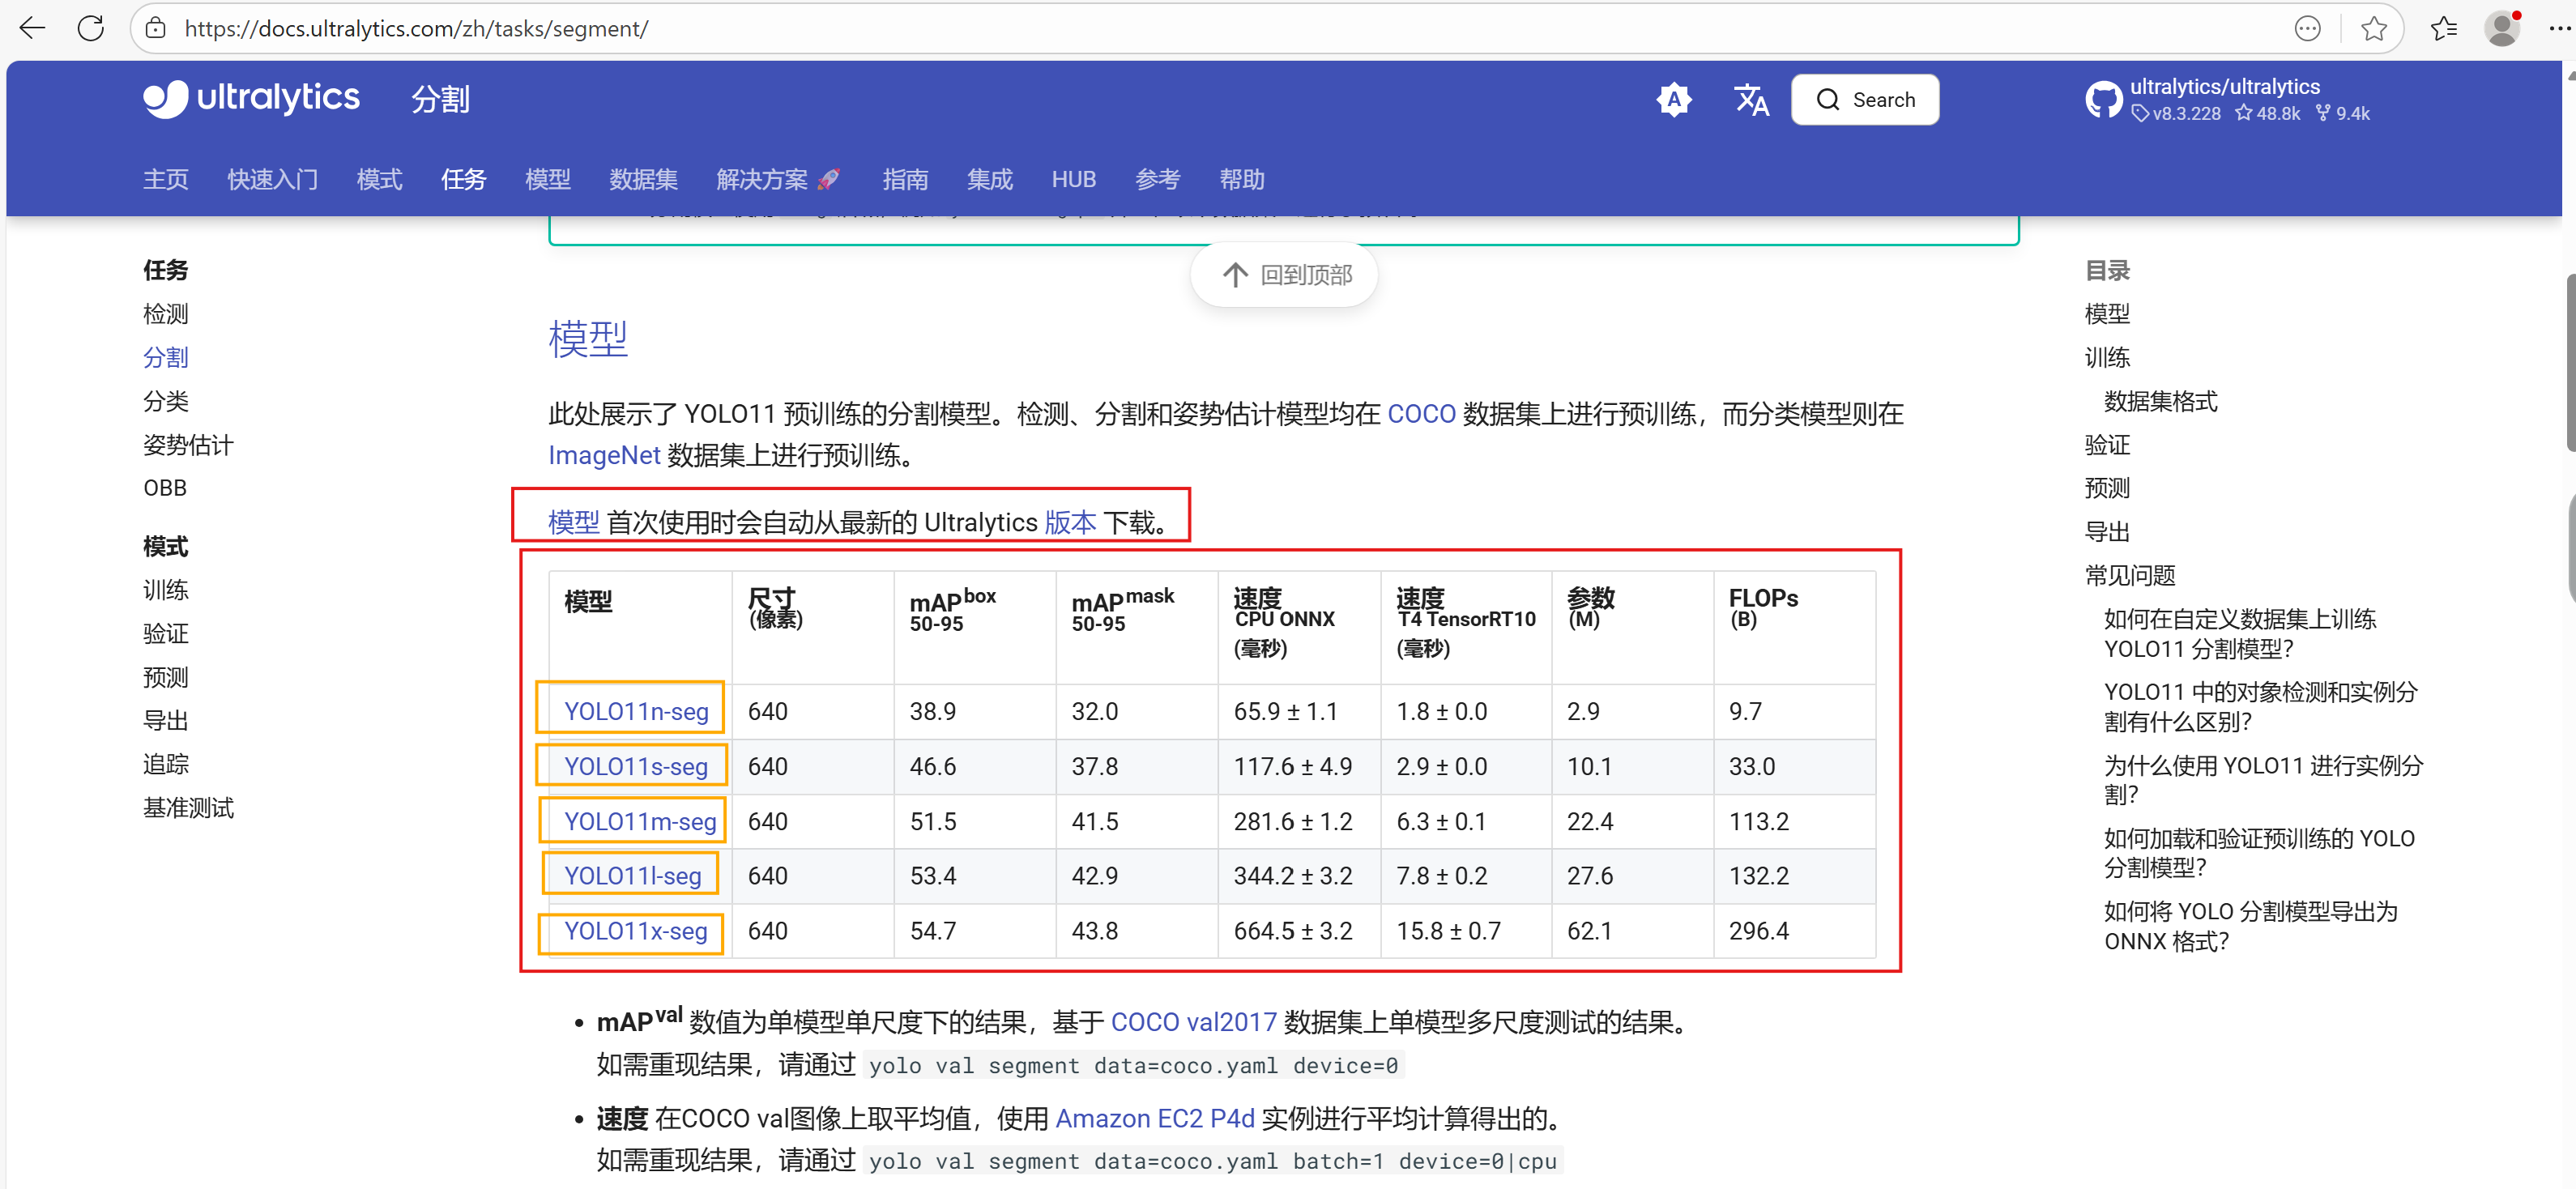The height and width of the screenshot is (1189, 2576).
Task: Open browser favorites list icon
Action: click(2443, 29)
